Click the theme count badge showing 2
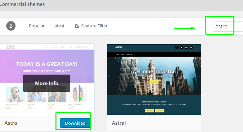The width and height of the screenshot is (243, 132). click(11, 26)
